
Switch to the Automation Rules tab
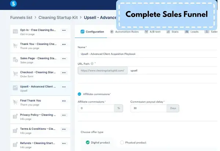click(x=124, y=32)
